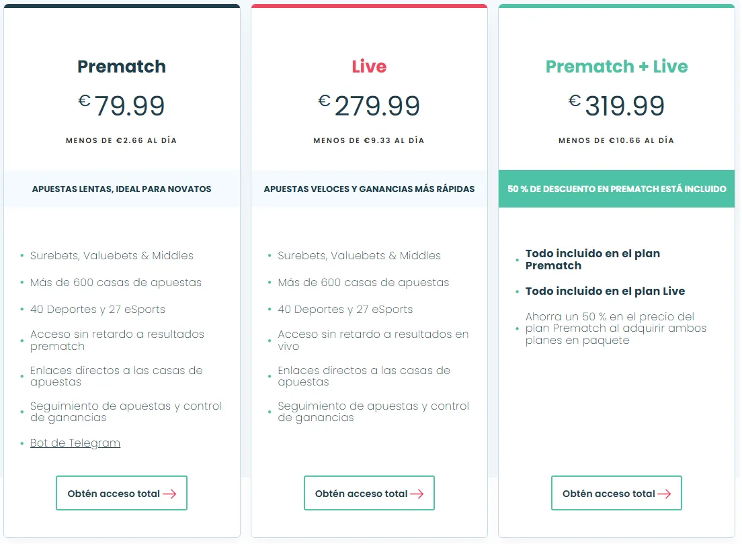Click Todo incluido en el plan Live item
Viewport: 742px width, 544px height.
[x=604, y=291]
